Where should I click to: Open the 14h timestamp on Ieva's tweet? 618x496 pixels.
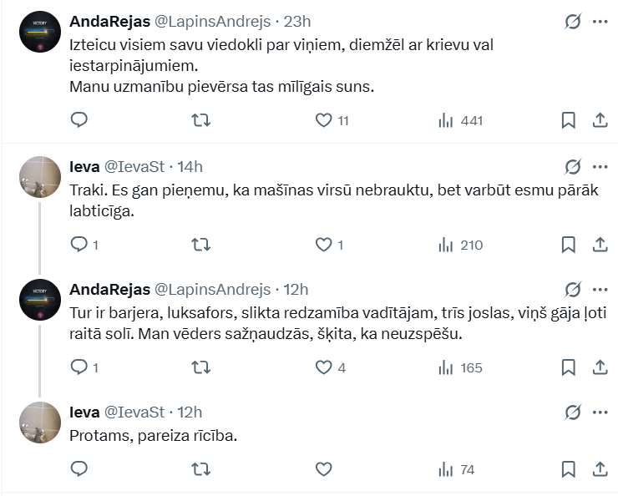[x=190, y=166]
